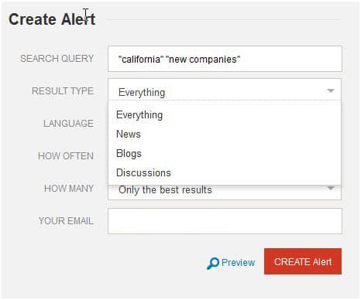
Task: Focus the Search Query text field
Action: [x=225, y=59]
